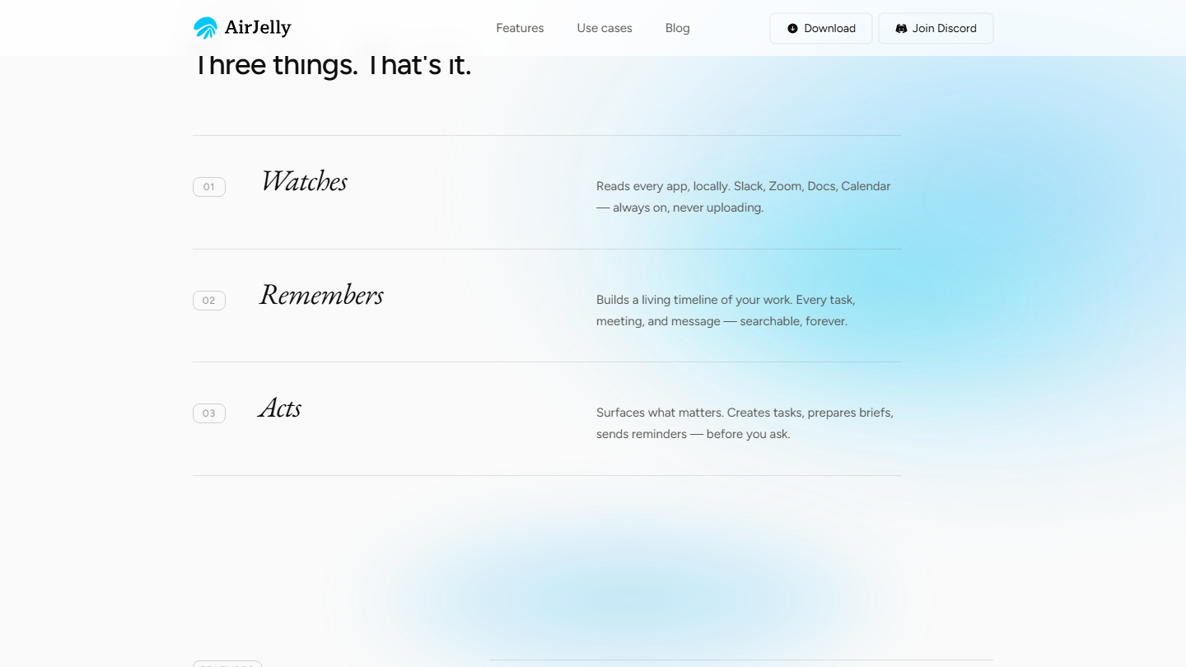Image resolution: width=1186 pixels, height=667 pixels.
Task: Go to the Blog page
Action: coord(678,28)
